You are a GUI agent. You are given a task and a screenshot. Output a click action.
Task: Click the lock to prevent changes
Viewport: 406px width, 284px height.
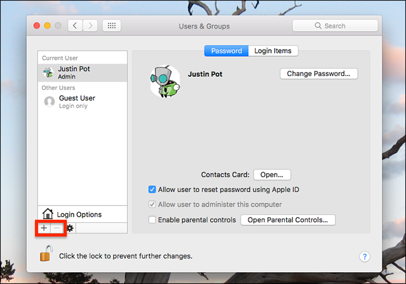pos(45,253)
